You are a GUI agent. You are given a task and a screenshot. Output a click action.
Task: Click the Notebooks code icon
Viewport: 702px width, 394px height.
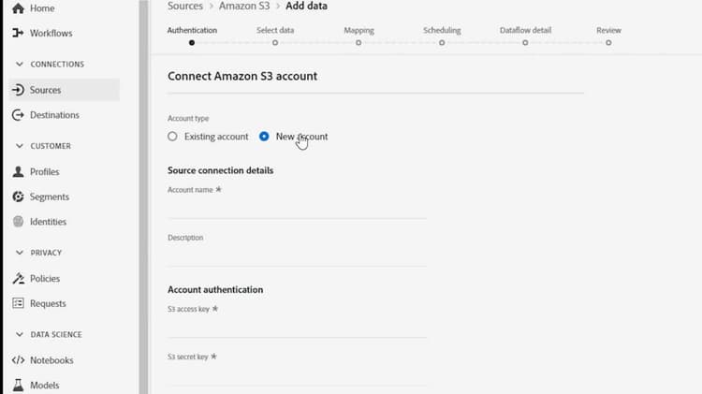19,360
